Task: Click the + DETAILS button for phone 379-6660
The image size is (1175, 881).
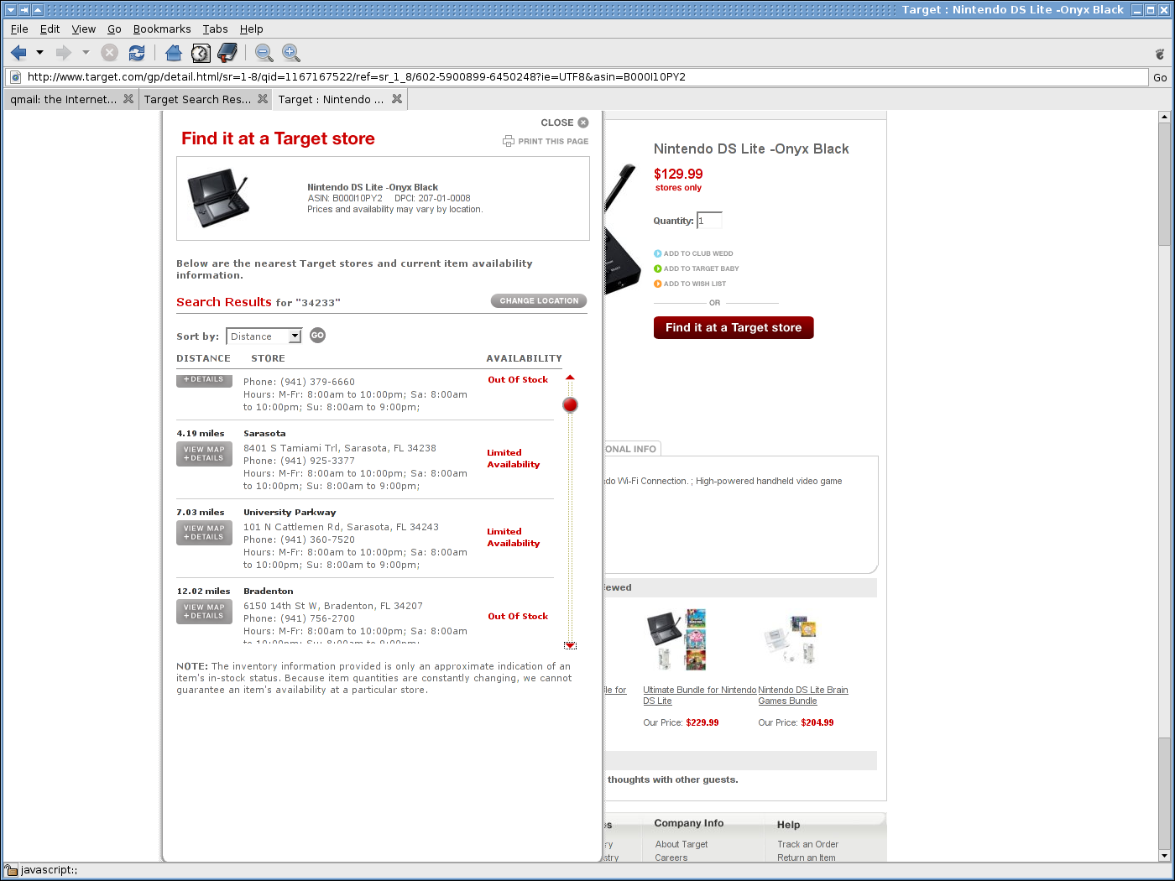Action: pyautogui.click(x=204, y=380)
